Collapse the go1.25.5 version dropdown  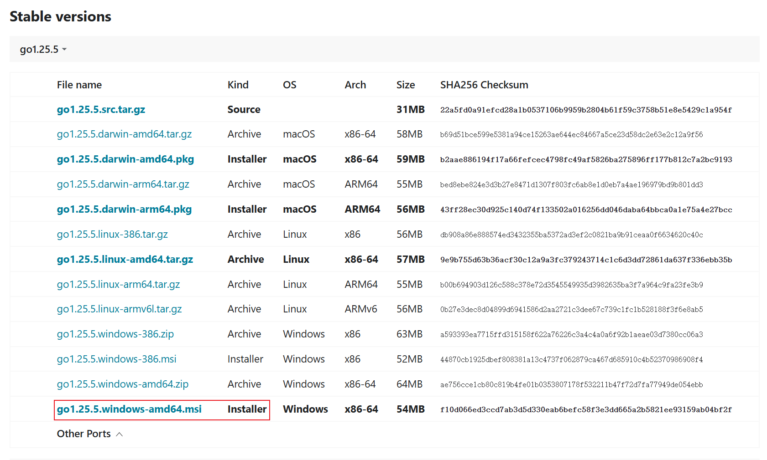pos(43,49)
